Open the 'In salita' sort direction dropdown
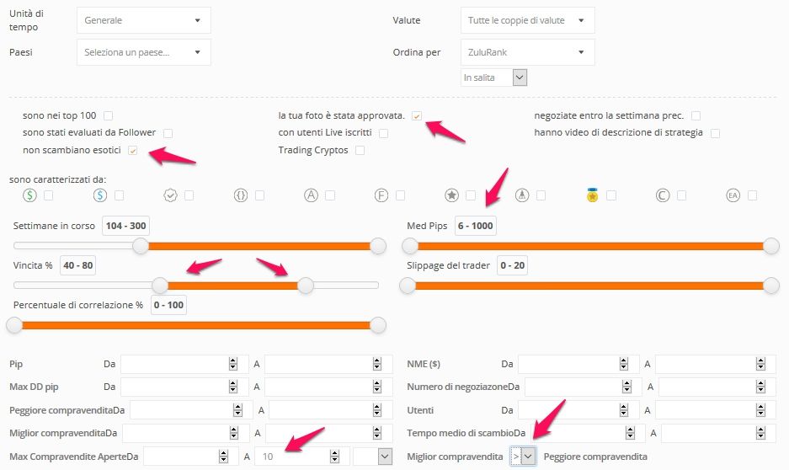 494,77
